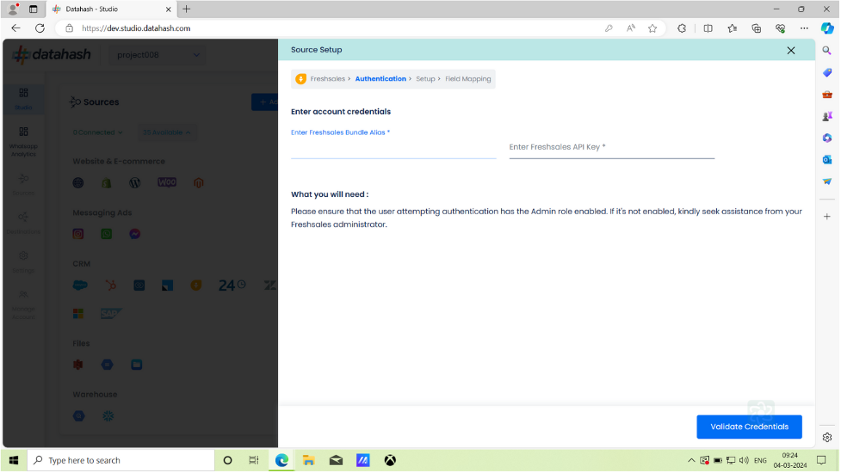Open the volume control in tray
Image resolution: width=841 pixels, height=473 pixels.
point(744,461)
